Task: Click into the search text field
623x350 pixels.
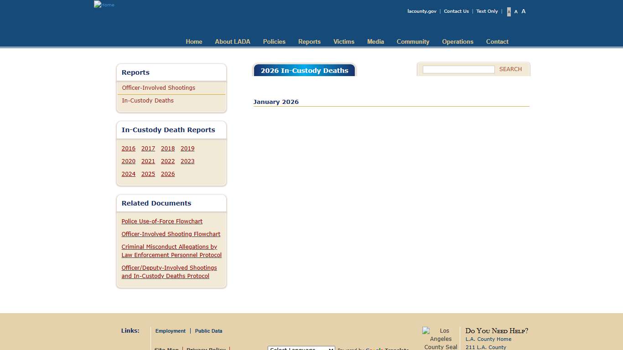Action: (x=458, y=69)
